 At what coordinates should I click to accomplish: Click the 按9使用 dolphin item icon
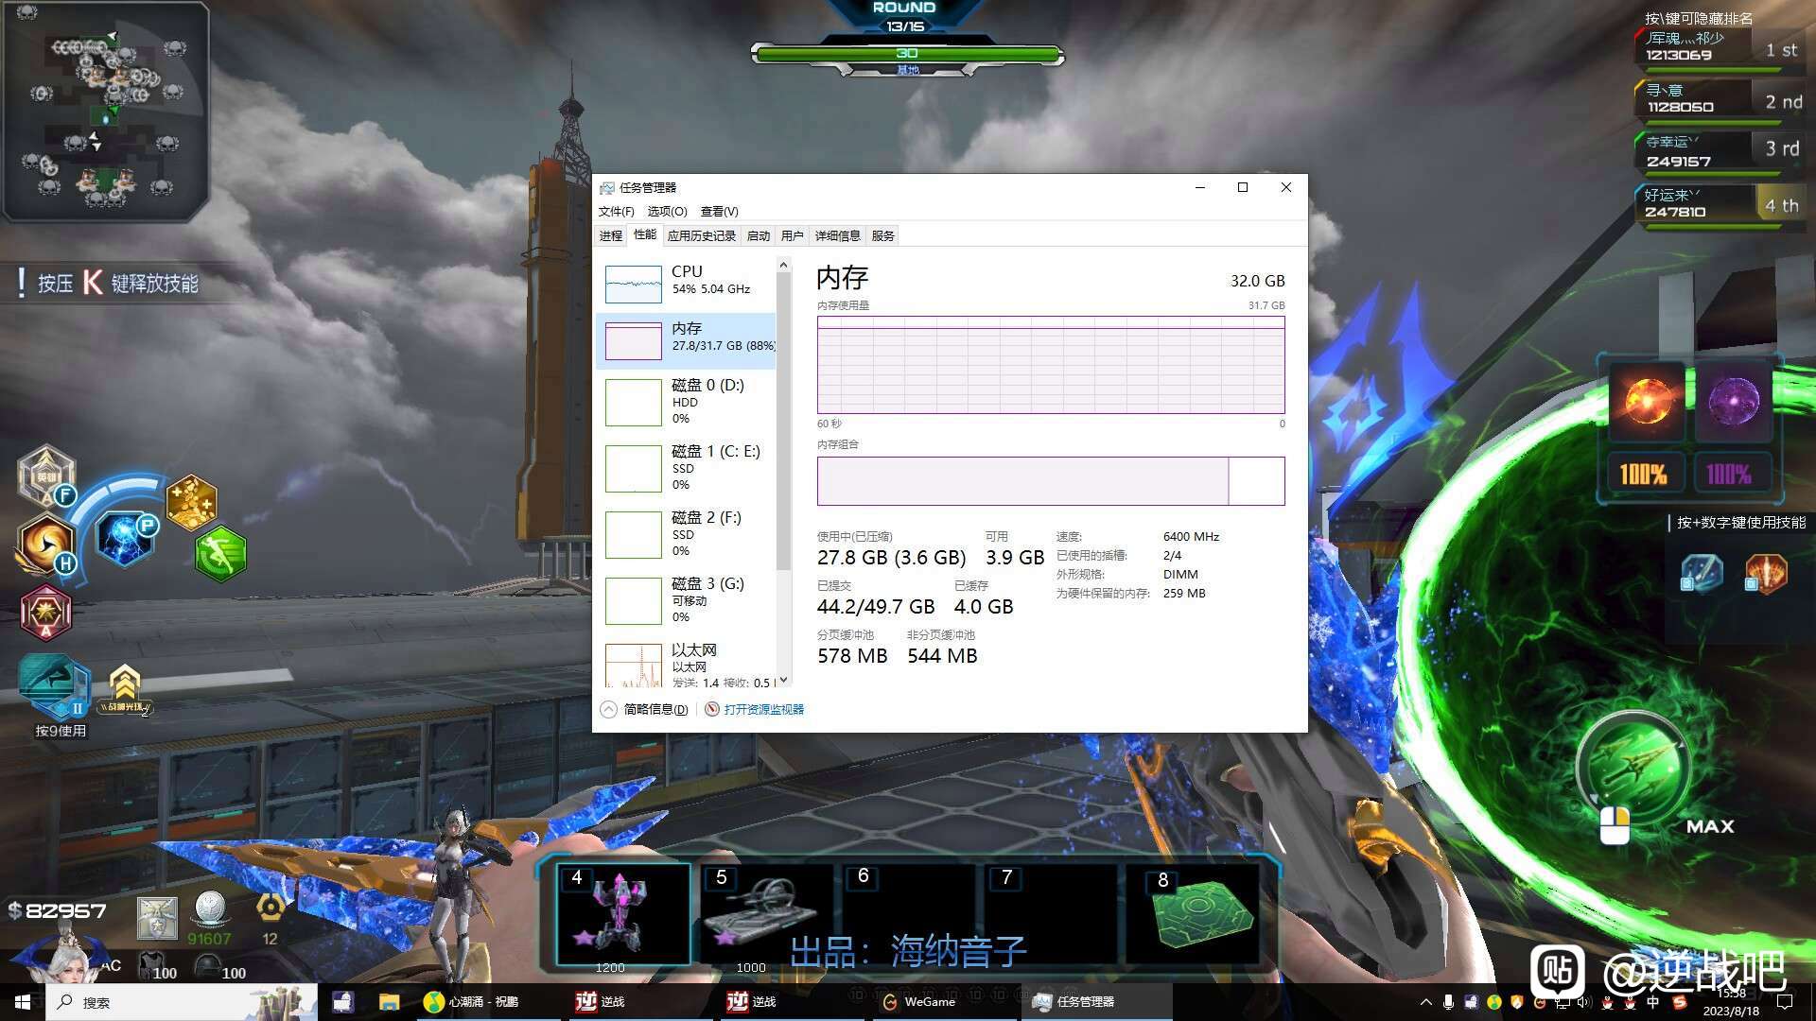click(54, 687)
